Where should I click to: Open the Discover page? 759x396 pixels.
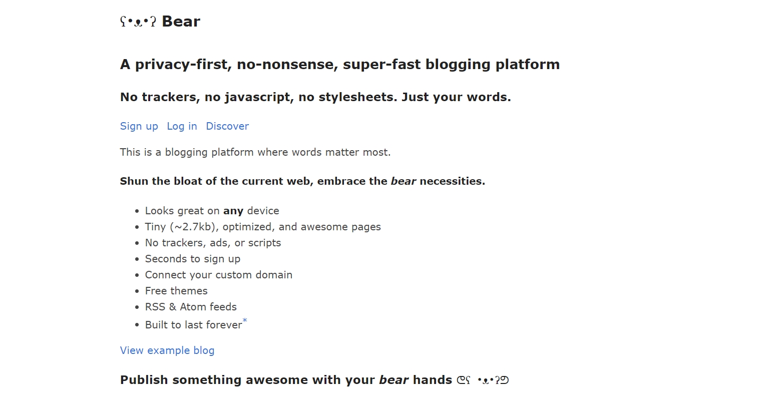coord(227,126)
